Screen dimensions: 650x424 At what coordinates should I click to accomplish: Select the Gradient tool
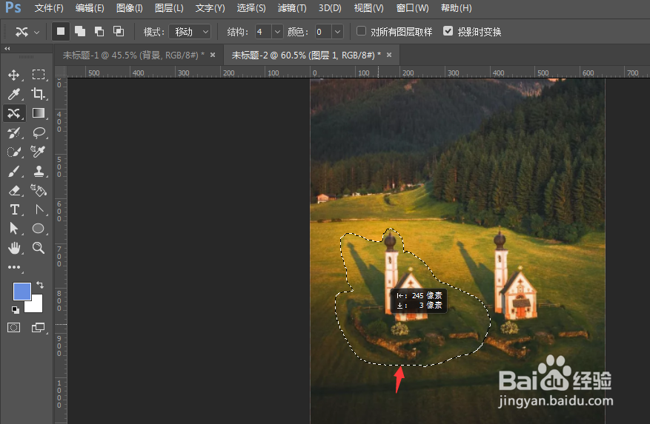click(x=39, y=113)
